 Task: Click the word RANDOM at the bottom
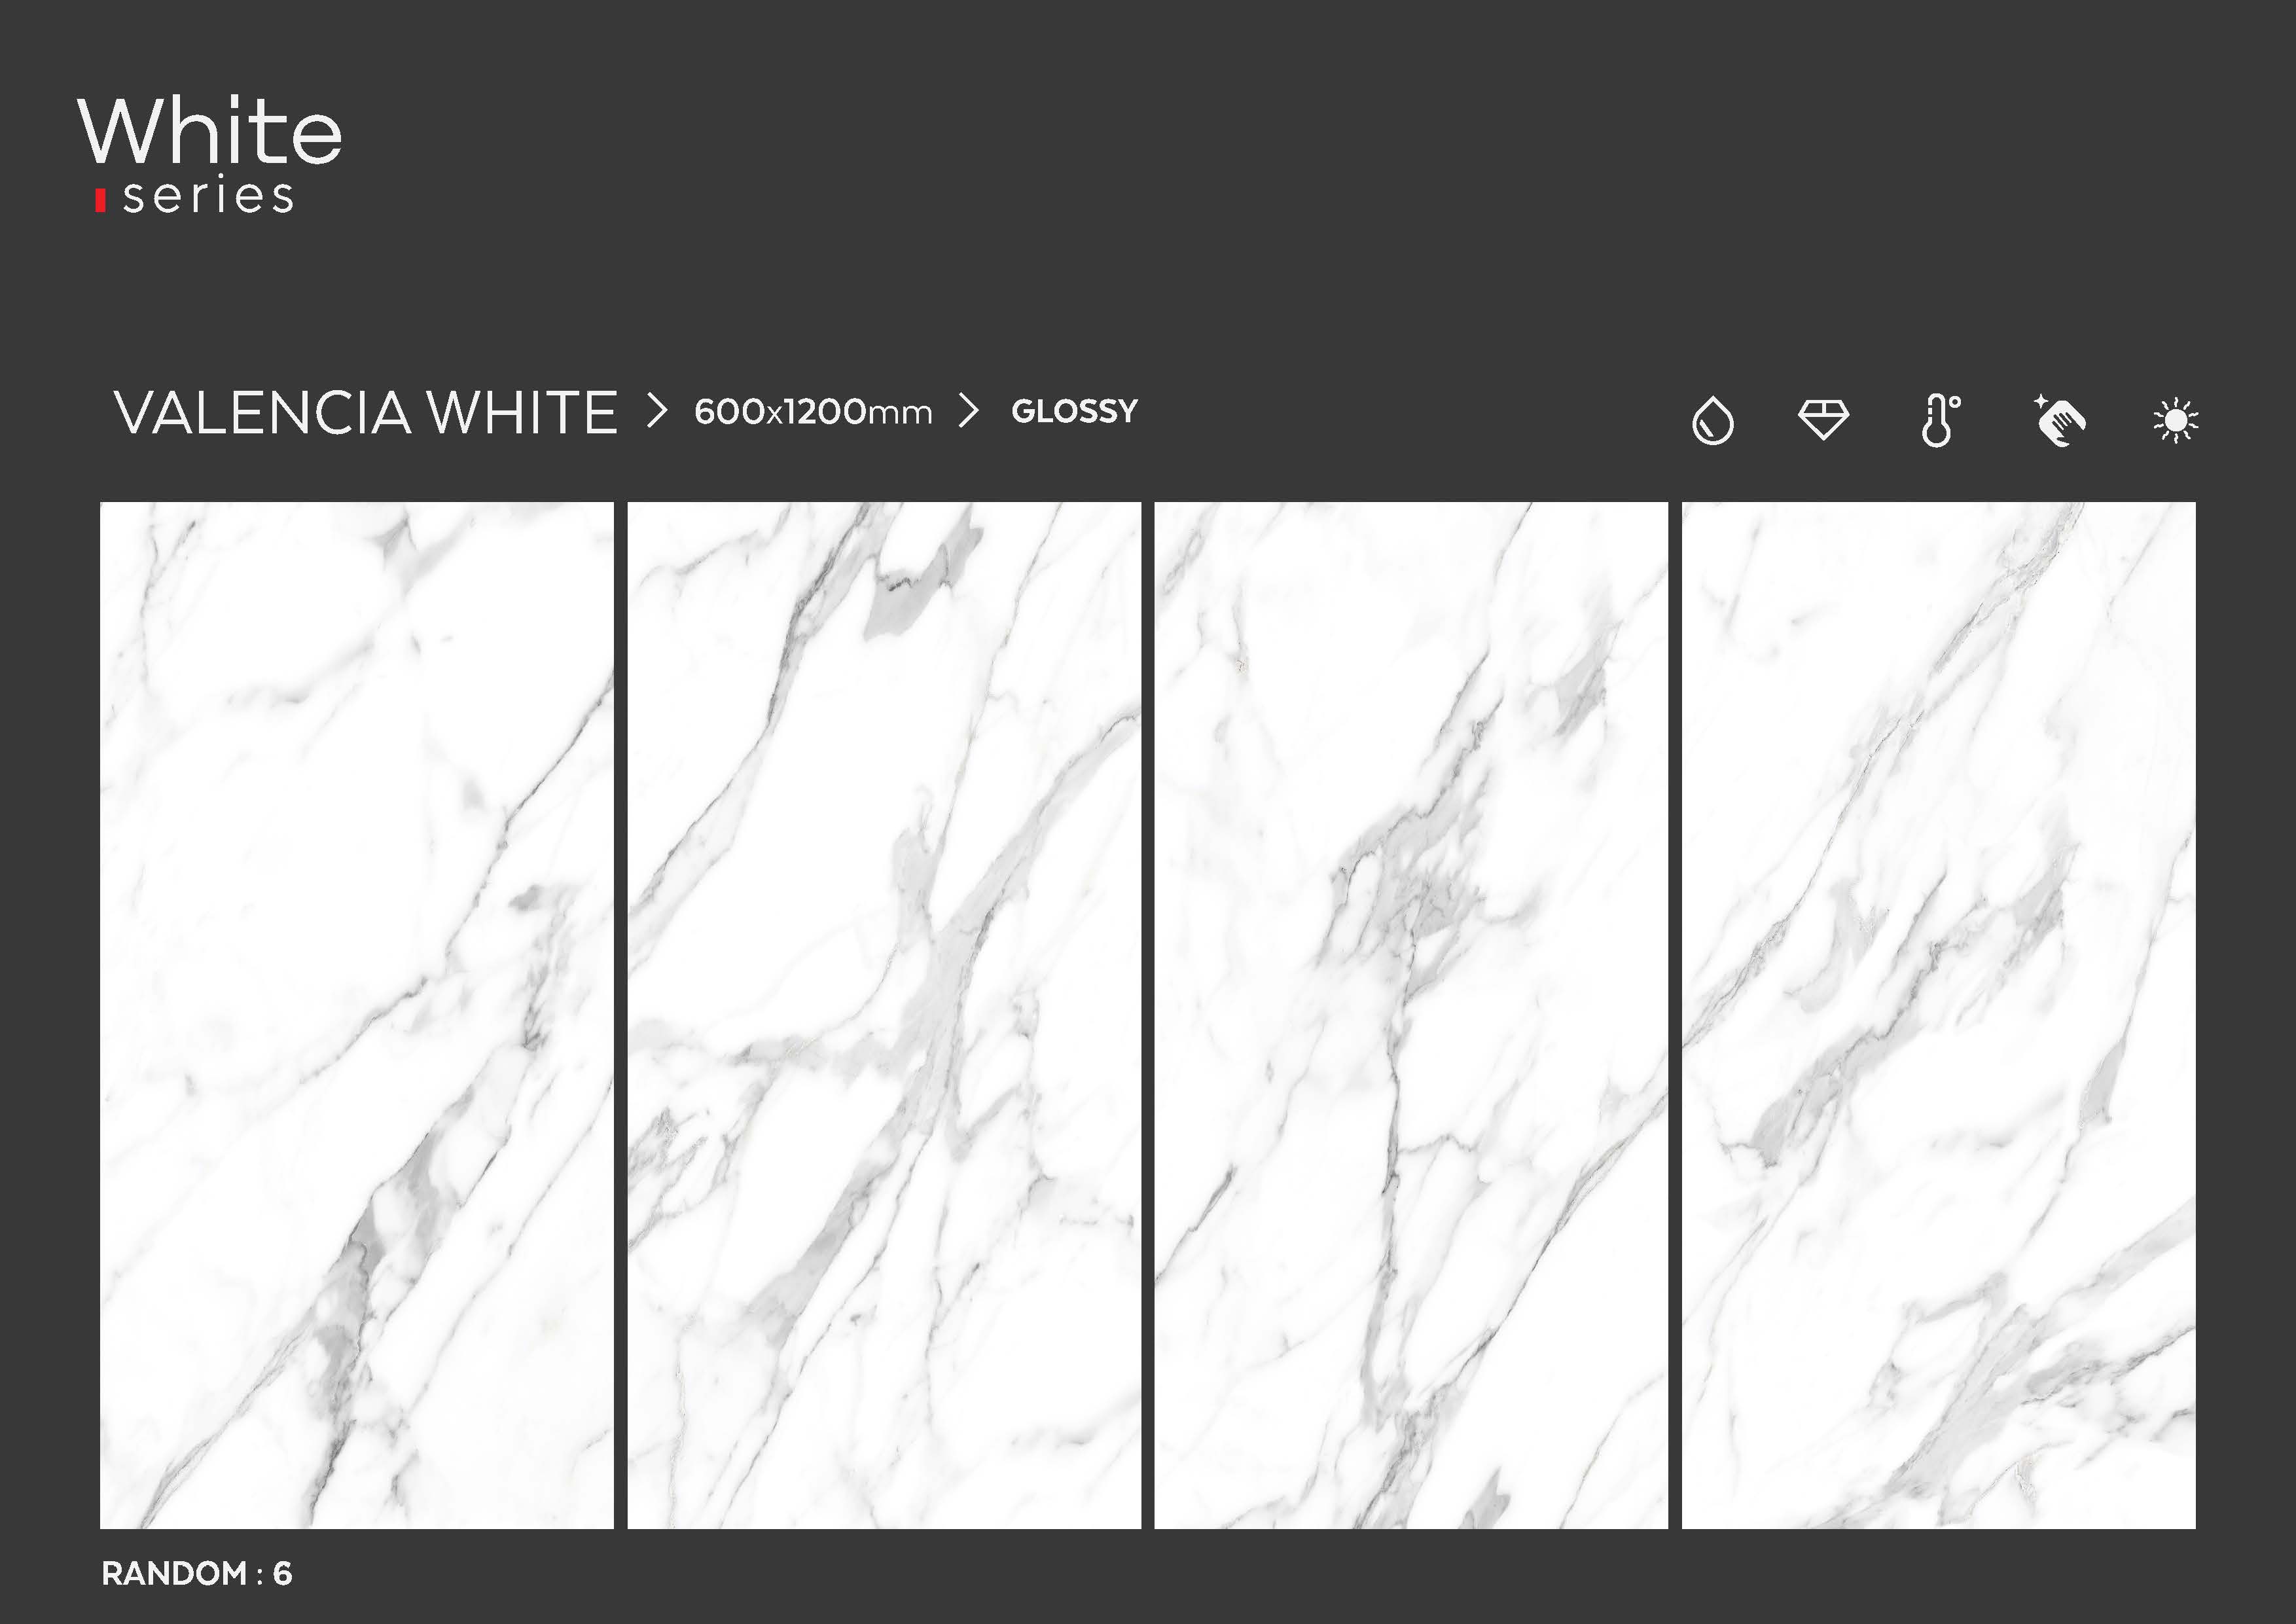[174, 1573]
